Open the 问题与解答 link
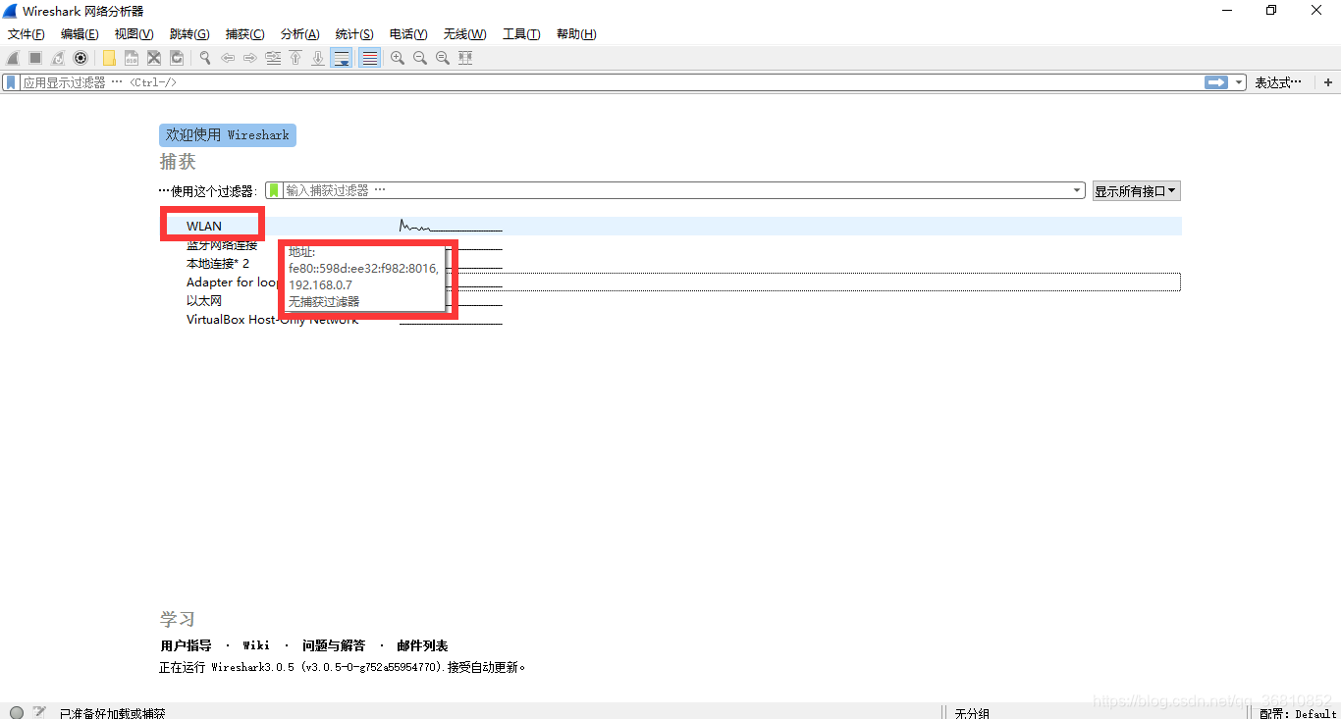The height and width of the screenshot is (719, 1341). [x=334, y=645]
